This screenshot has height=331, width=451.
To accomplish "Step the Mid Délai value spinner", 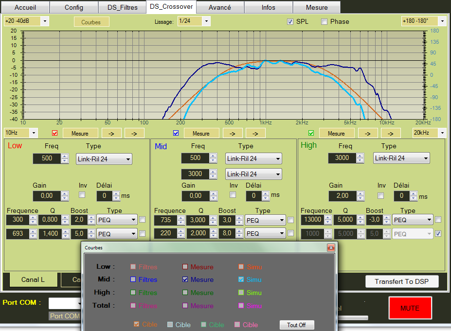I will pos(265,196).
